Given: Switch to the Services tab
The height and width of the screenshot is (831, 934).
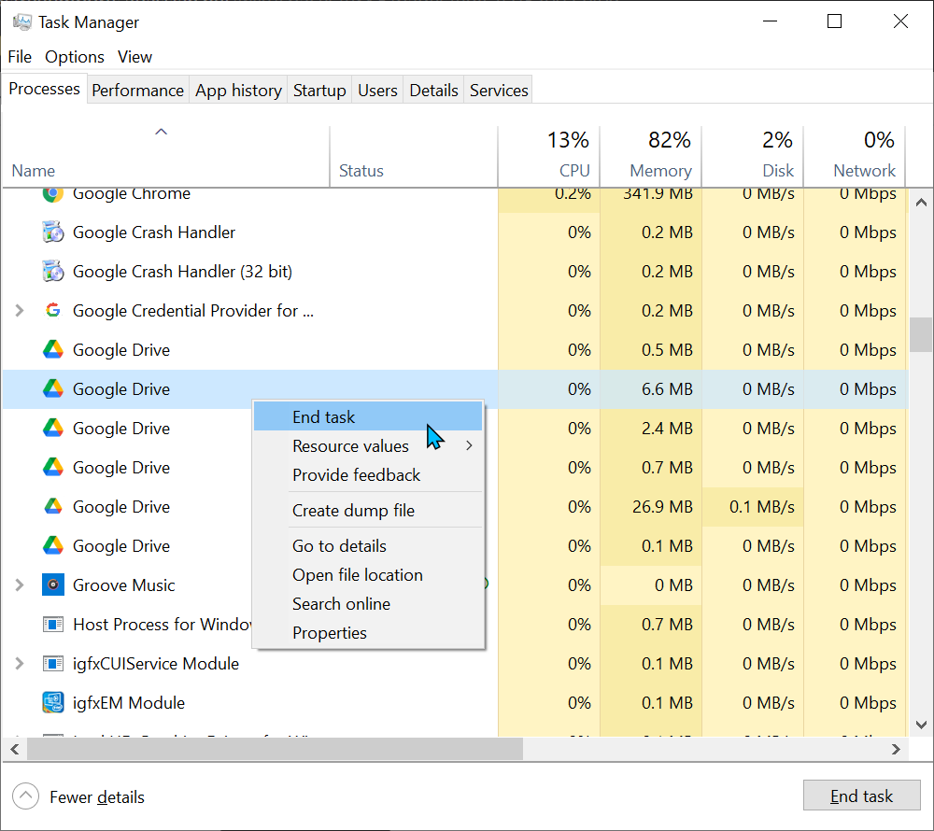Looking at the screenshot, I should (x=499, y=91).
